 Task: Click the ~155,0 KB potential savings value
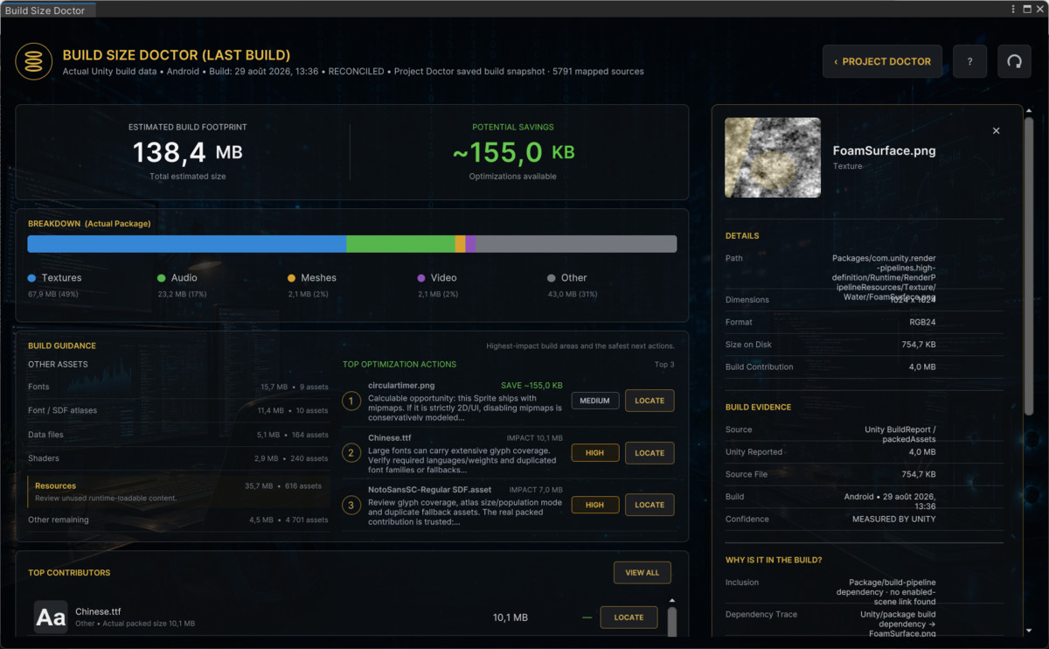(x=513, y=153)
